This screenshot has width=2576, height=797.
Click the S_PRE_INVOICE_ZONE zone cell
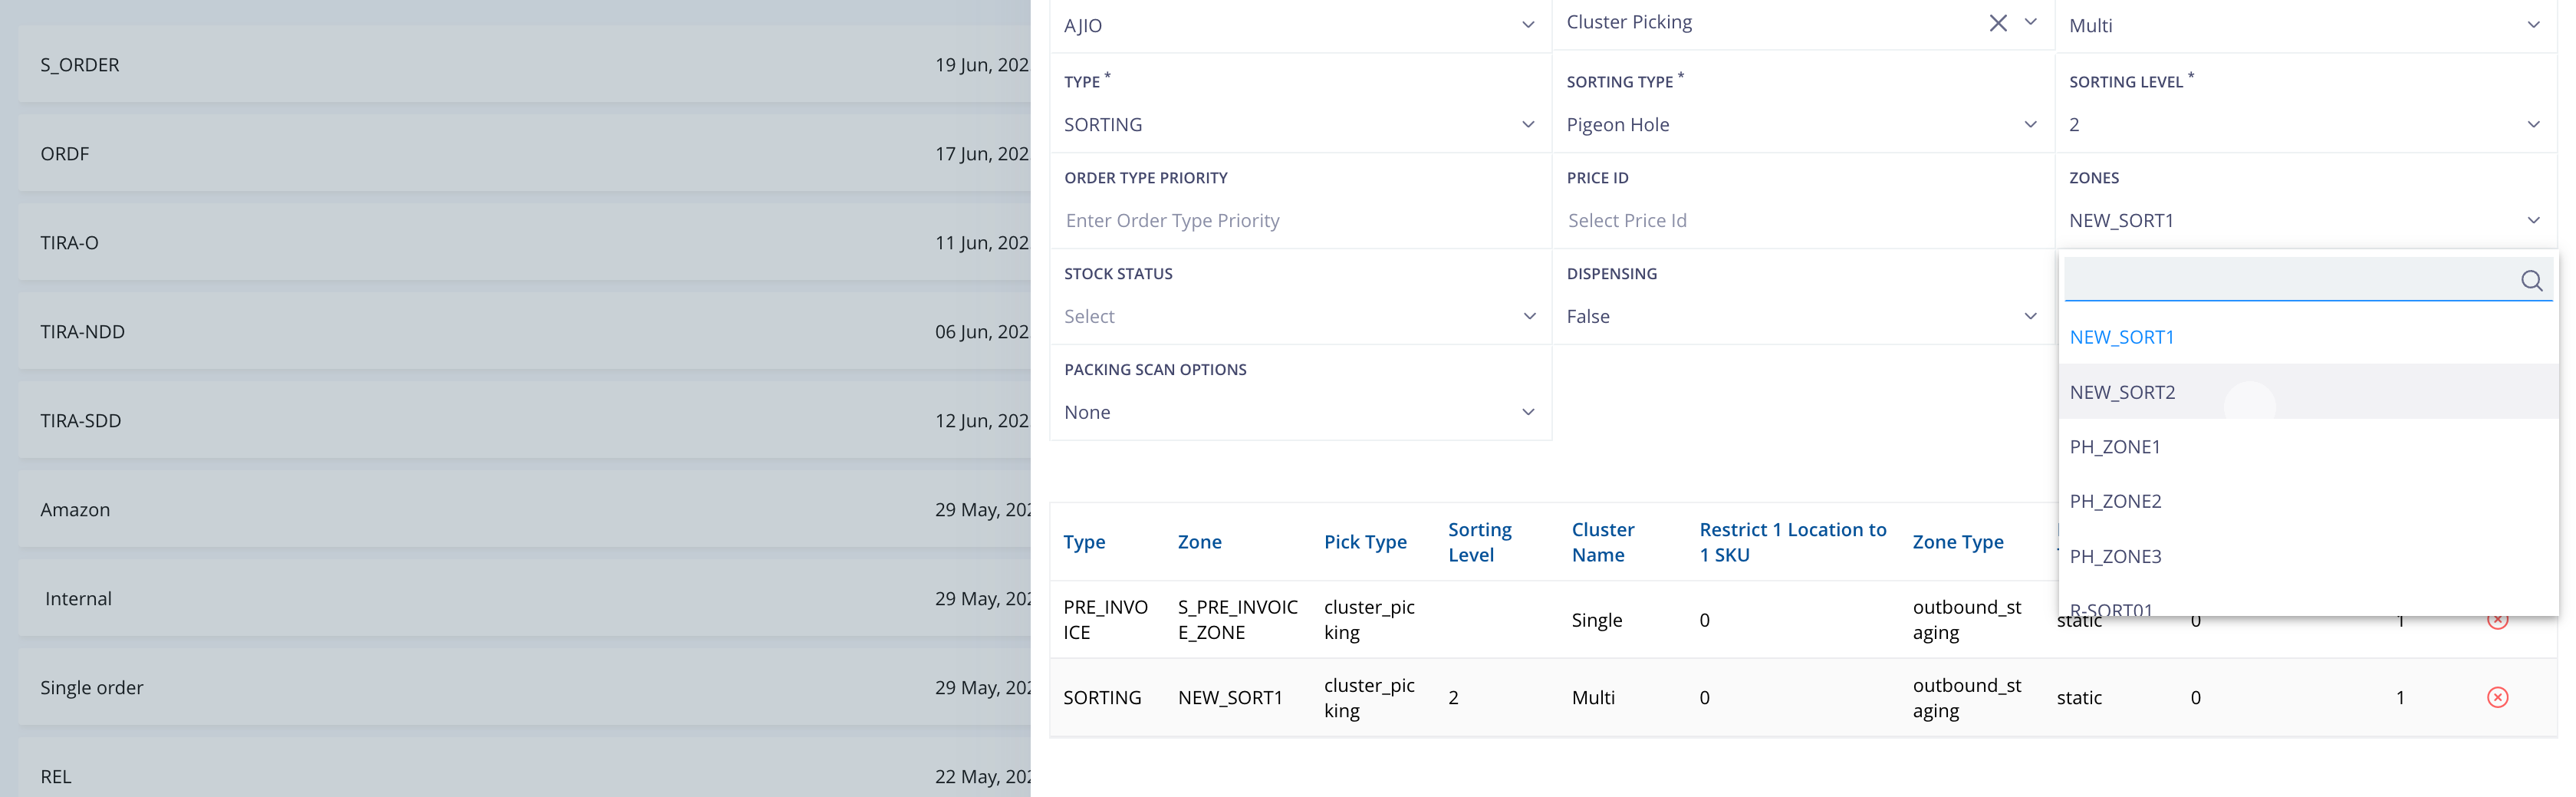(1237, 620)
